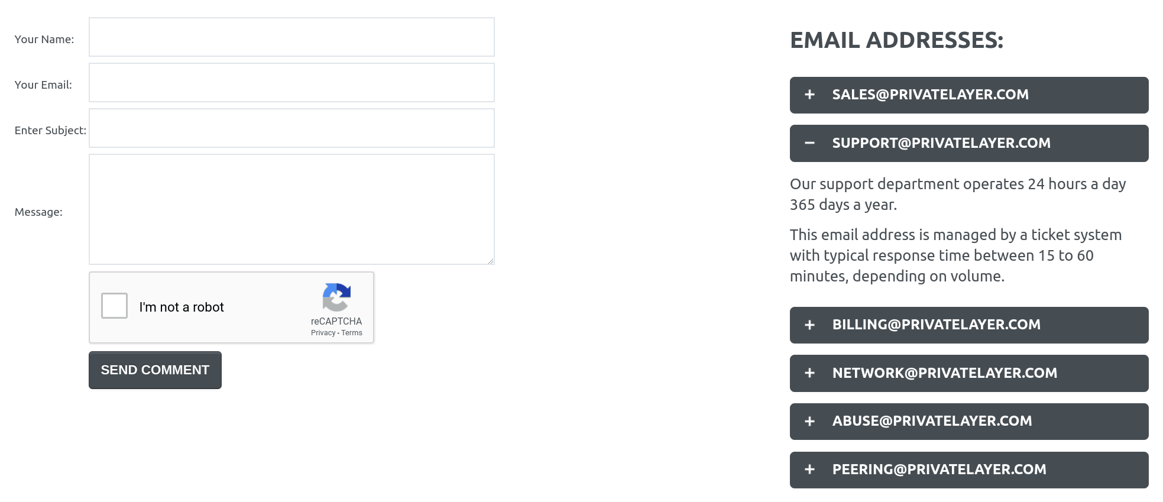Click the minus icon beside SUPPORT@PRIVATELAYER.COM

tap(809, 143)
